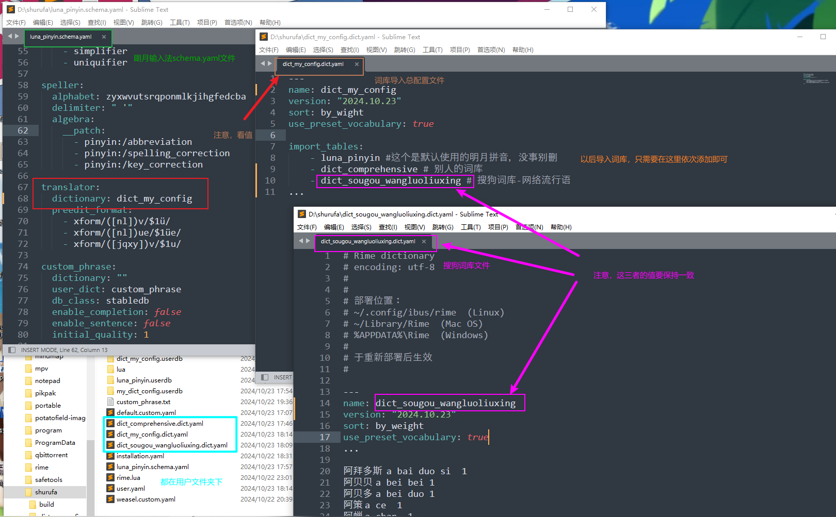
Task: Close the dict_sougou_wangluoliuxing.dict.yaml tab
Action: click(424, 242)
